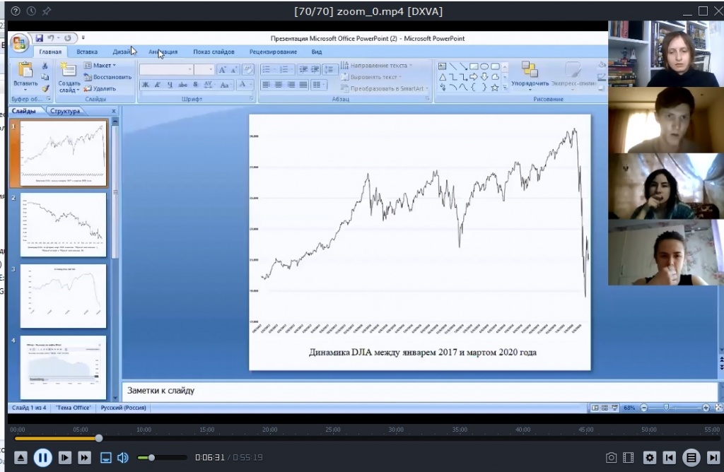The height and width of the screenshot is (472, 724).
Task: Mute the audio using speaker icon
Action: pos(123,457)
